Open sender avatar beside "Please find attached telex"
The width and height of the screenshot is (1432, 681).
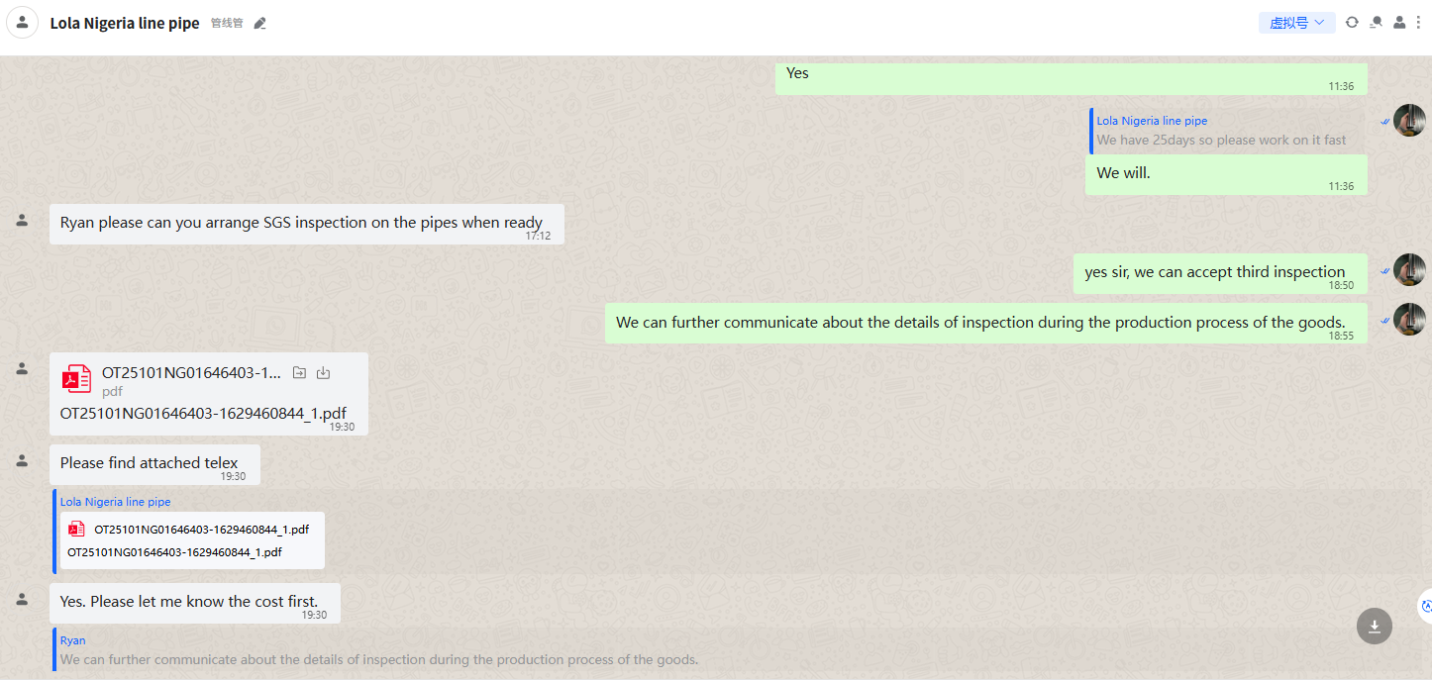[x=22, y=460]
